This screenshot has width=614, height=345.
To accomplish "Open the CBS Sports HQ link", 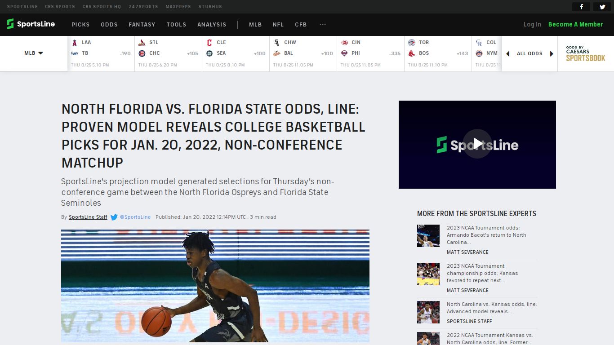I will [x=102, y=7].
